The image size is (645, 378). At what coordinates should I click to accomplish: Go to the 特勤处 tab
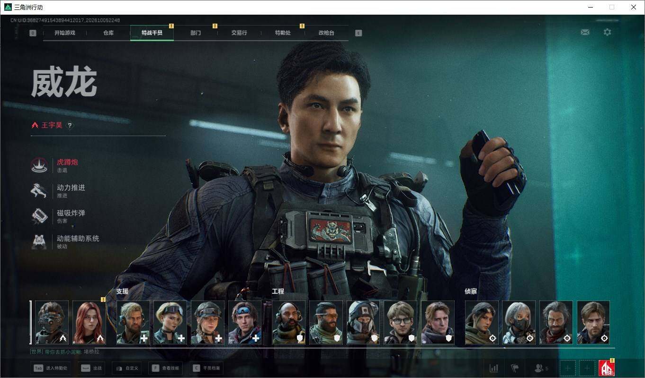(283, 33)
